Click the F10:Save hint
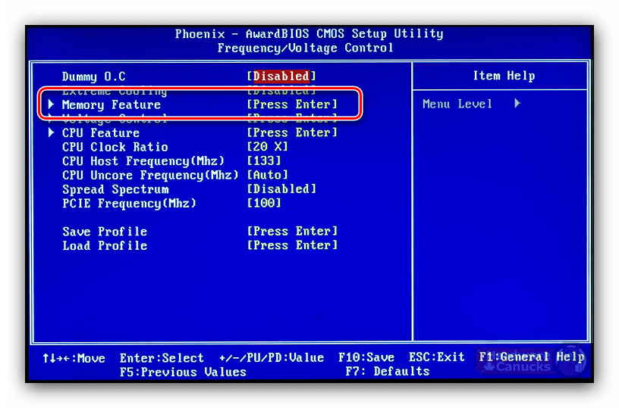 [x=366, y=357]
